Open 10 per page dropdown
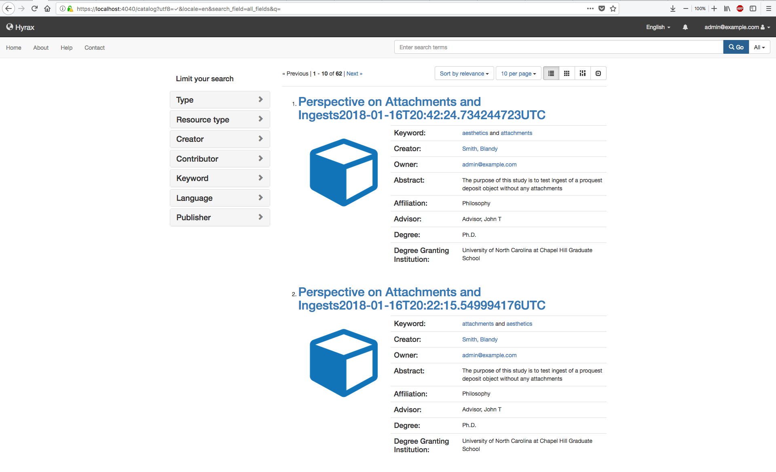Screen dimensions: 776x472 (518, 74)
